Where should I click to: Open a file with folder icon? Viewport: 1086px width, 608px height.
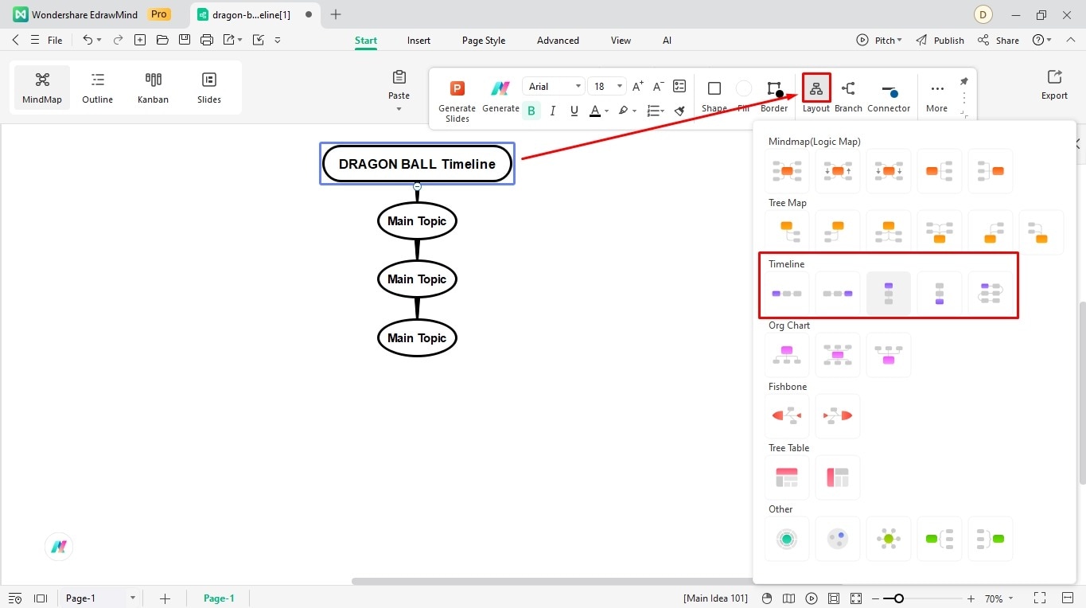pos(162,40)
